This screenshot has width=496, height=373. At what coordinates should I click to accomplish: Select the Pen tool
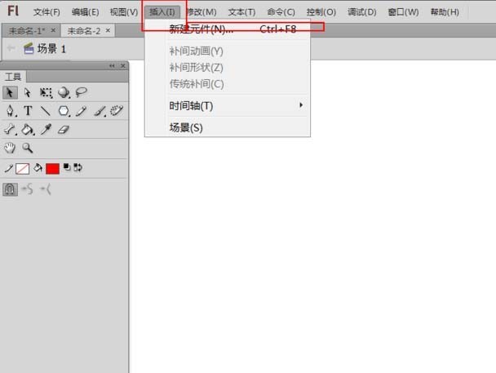click(11, 111)
